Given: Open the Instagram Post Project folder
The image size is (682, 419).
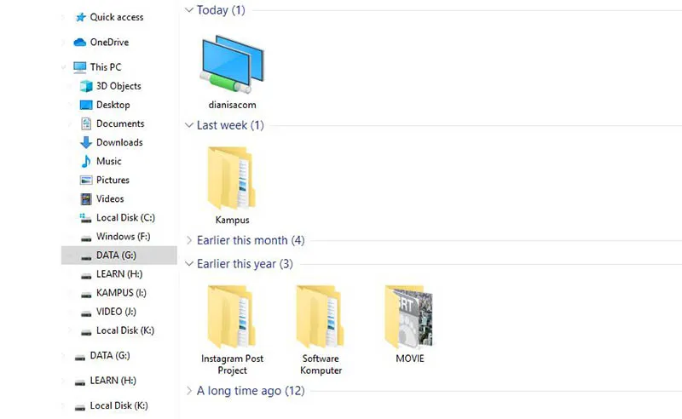Looking at the screenshot, I should (232, 316).
